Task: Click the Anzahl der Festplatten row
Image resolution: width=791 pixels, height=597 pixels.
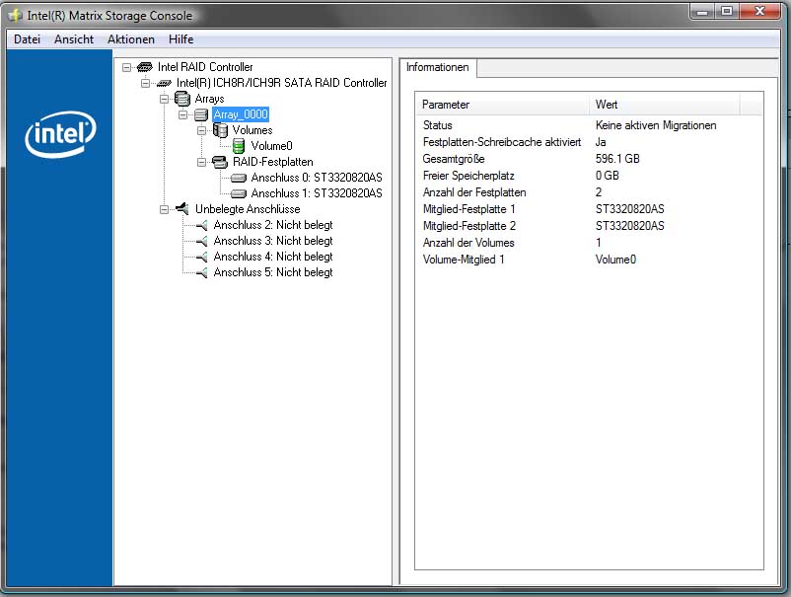Action: [x=589, y=192]
